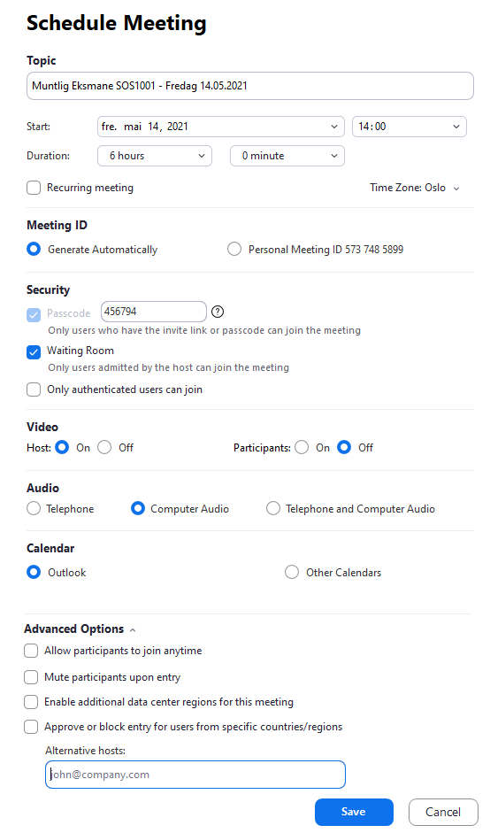Screen dimensions: 490x833
Task: Open the 0 minute duration dropdown
Action: click(x=287, y=156)
